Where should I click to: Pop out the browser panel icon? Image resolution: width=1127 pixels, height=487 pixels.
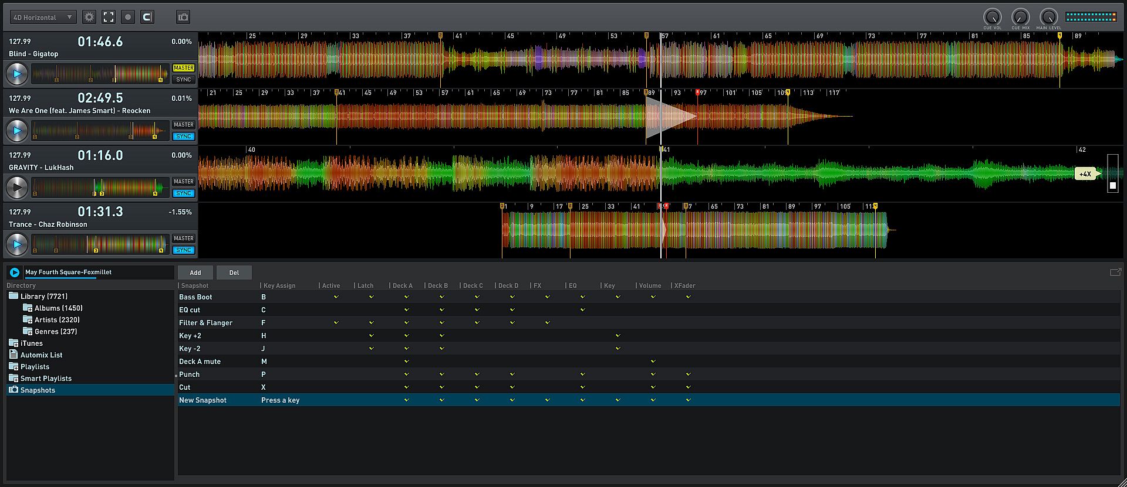point(1115,272)
